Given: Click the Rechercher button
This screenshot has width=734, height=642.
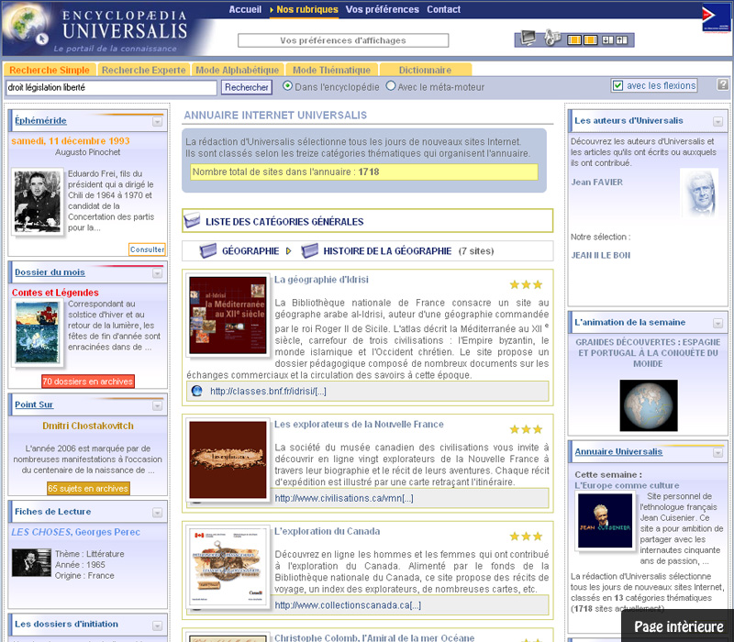Looking at the screenshot, I should [x=246, y=87].
